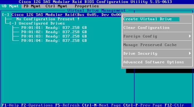Switch to the VD Mgmt tab

tap(10, 6)
